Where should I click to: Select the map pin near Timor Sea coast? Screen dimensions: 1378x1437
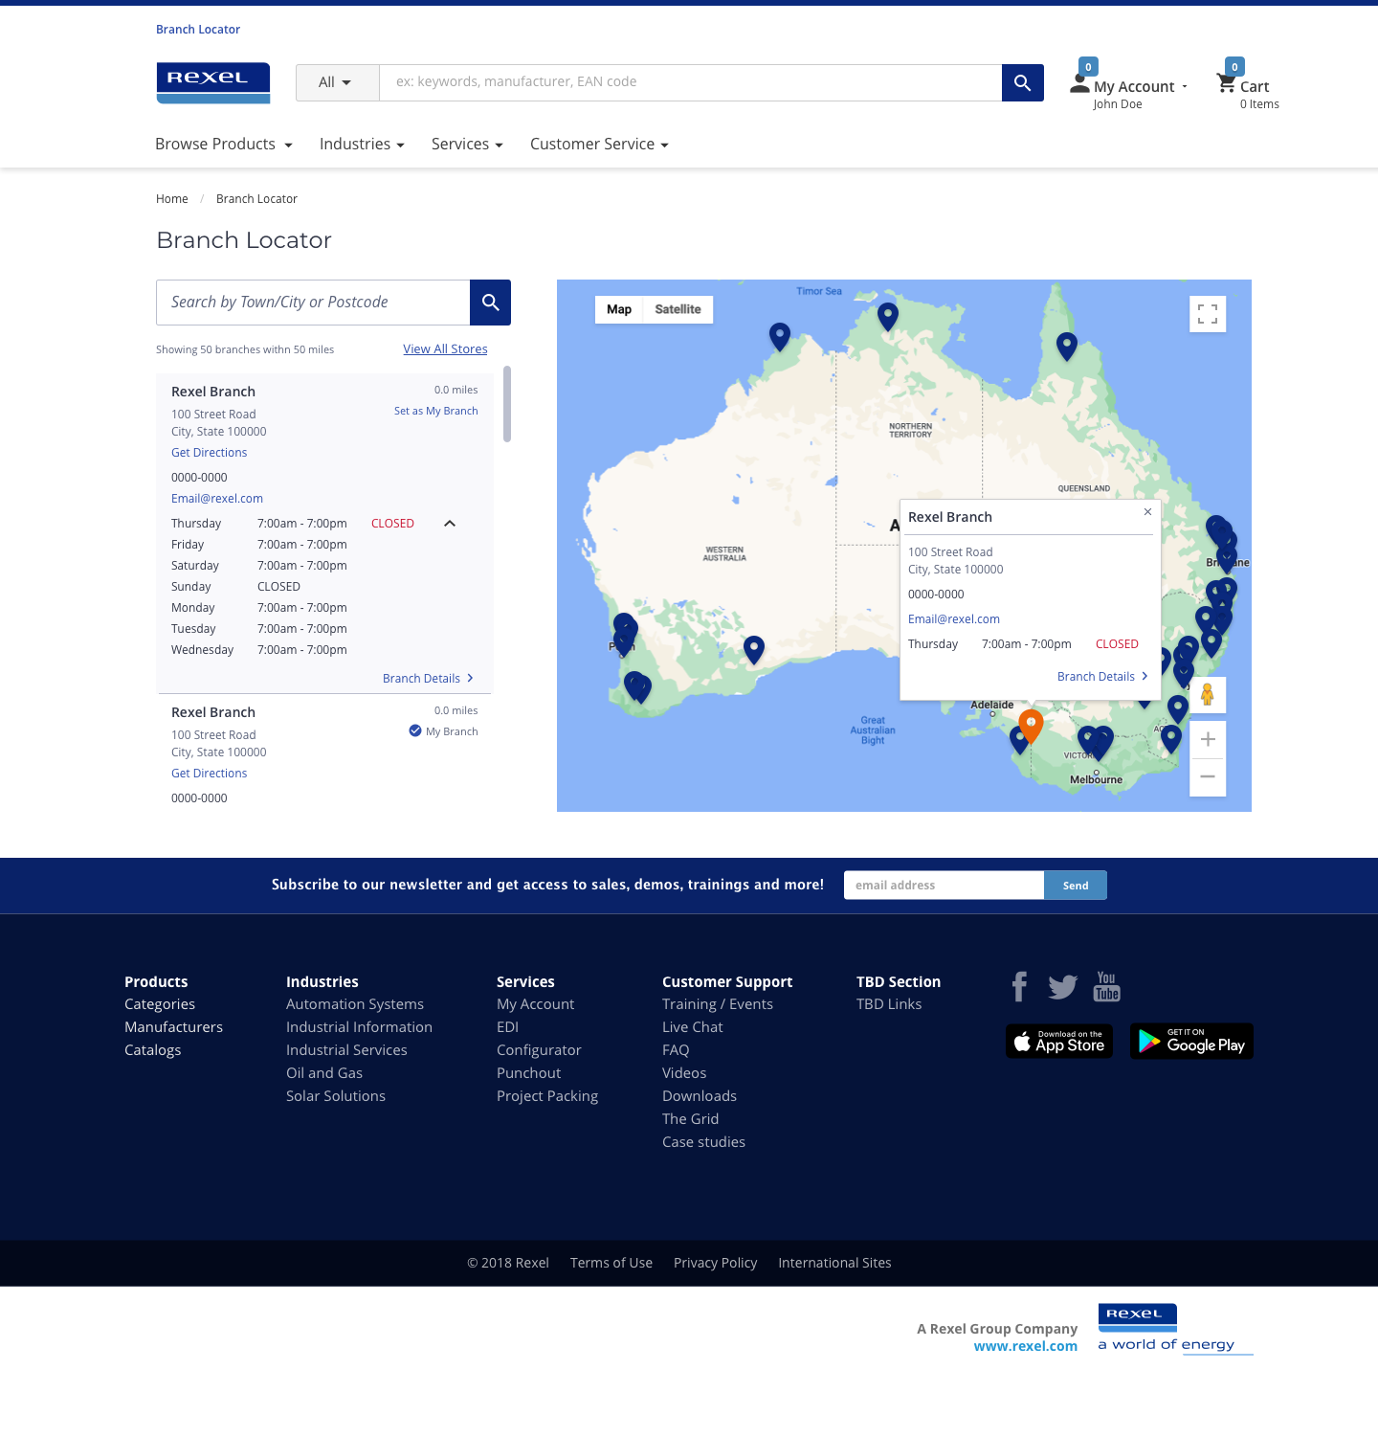point(780,336)
